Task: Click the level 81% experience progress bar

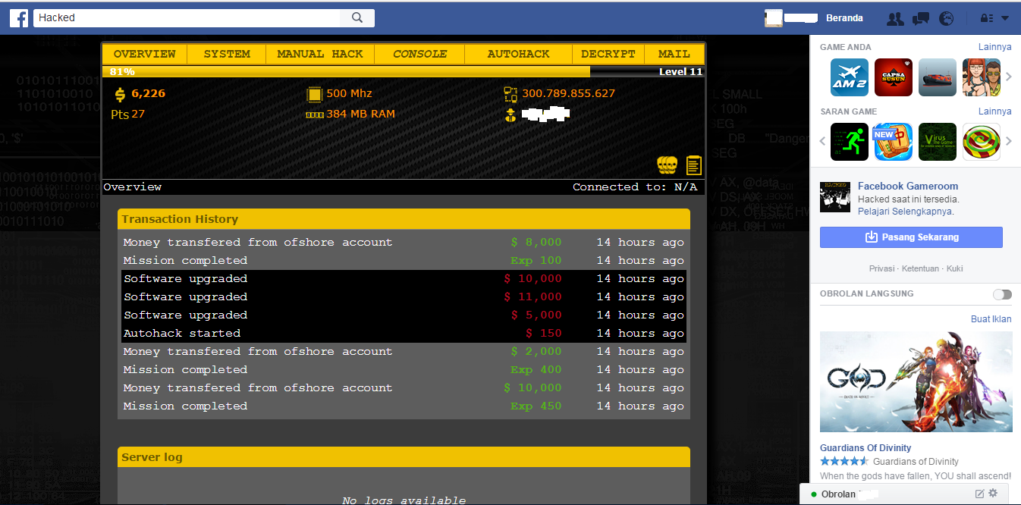Action: pos(404,71)
